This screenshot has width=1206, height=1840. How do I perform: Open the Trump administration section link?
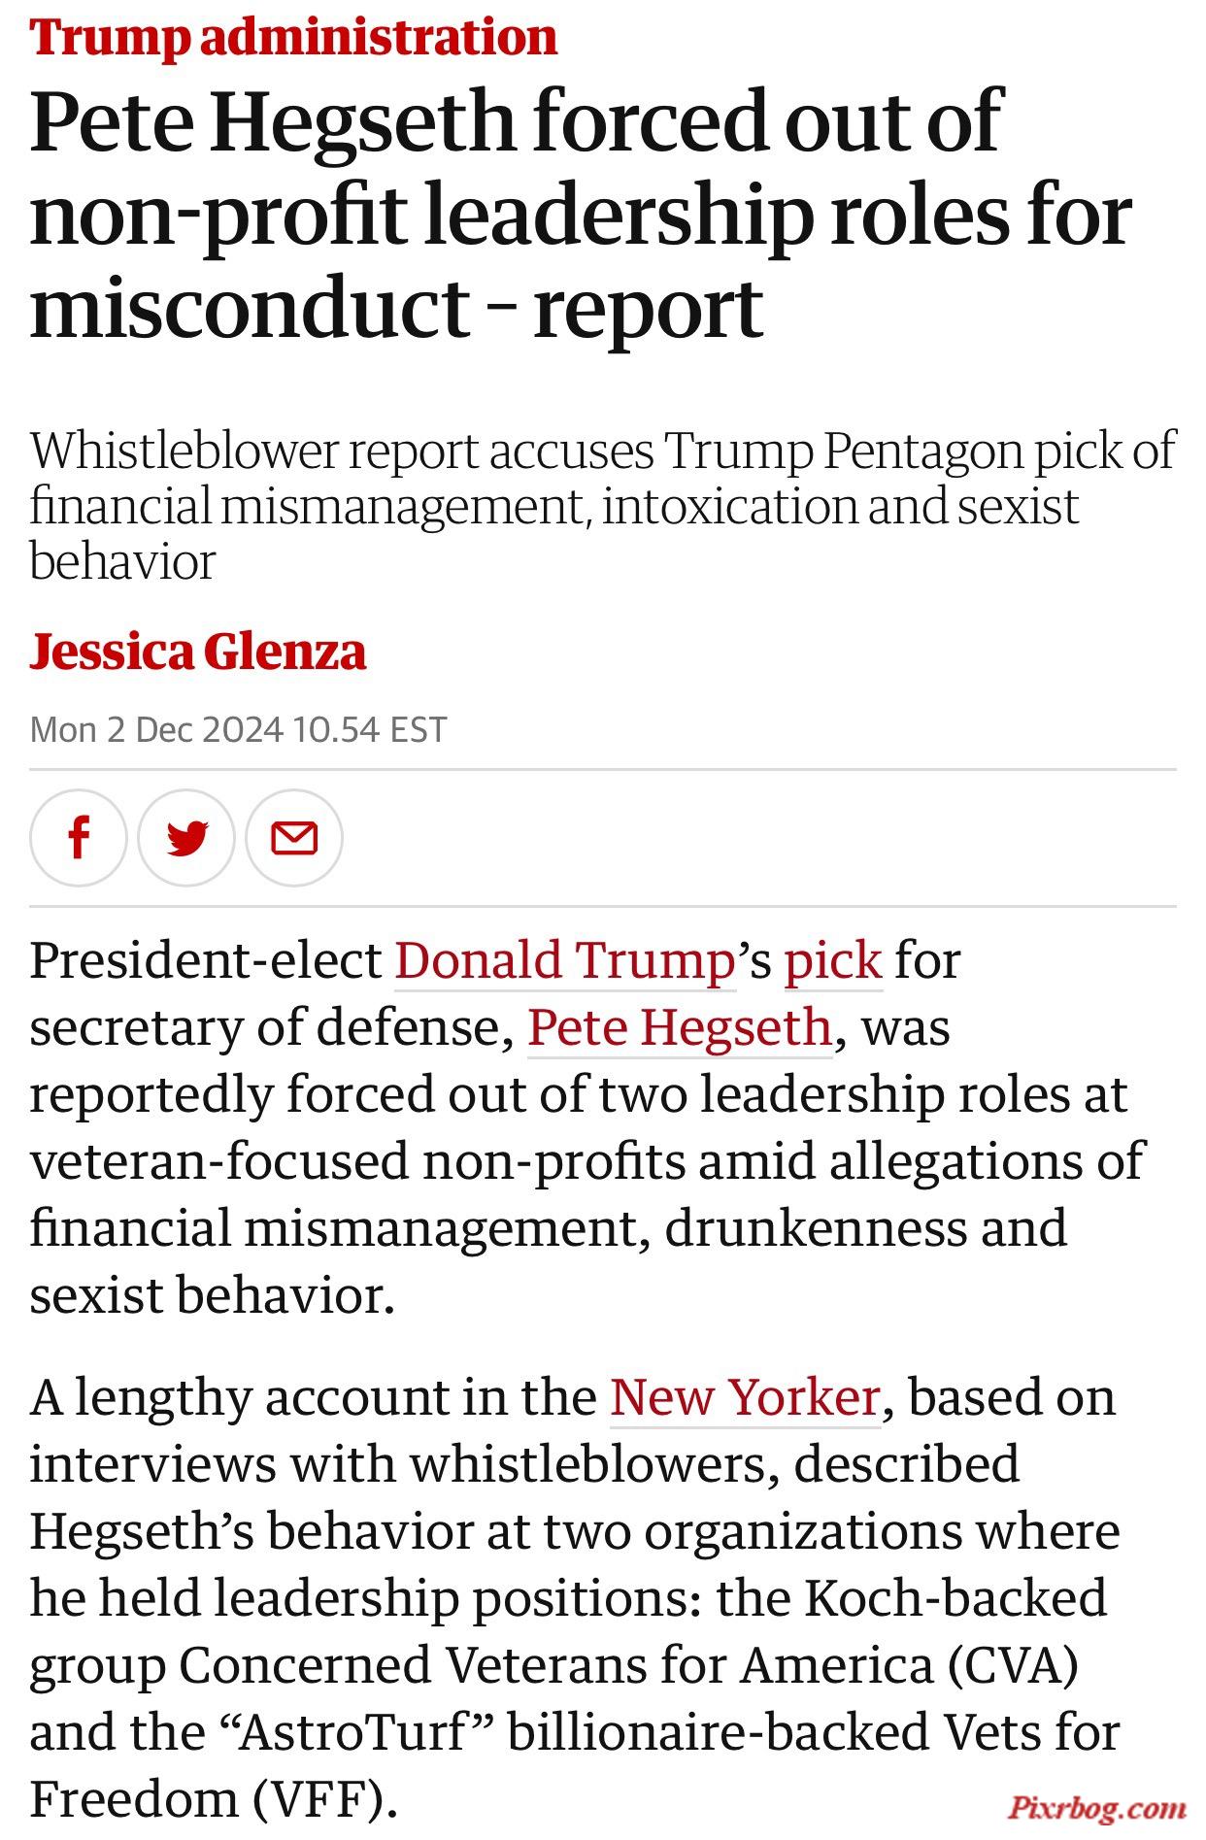click(x=293, y=36)
